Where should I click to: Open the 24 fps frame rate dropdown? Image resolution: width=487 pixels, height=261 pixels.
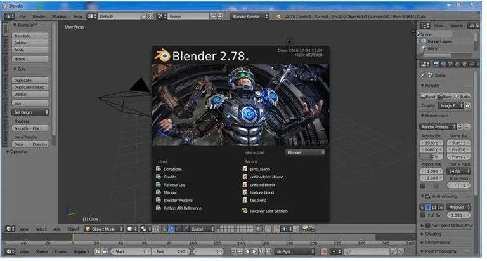click(x=458, y=171)
